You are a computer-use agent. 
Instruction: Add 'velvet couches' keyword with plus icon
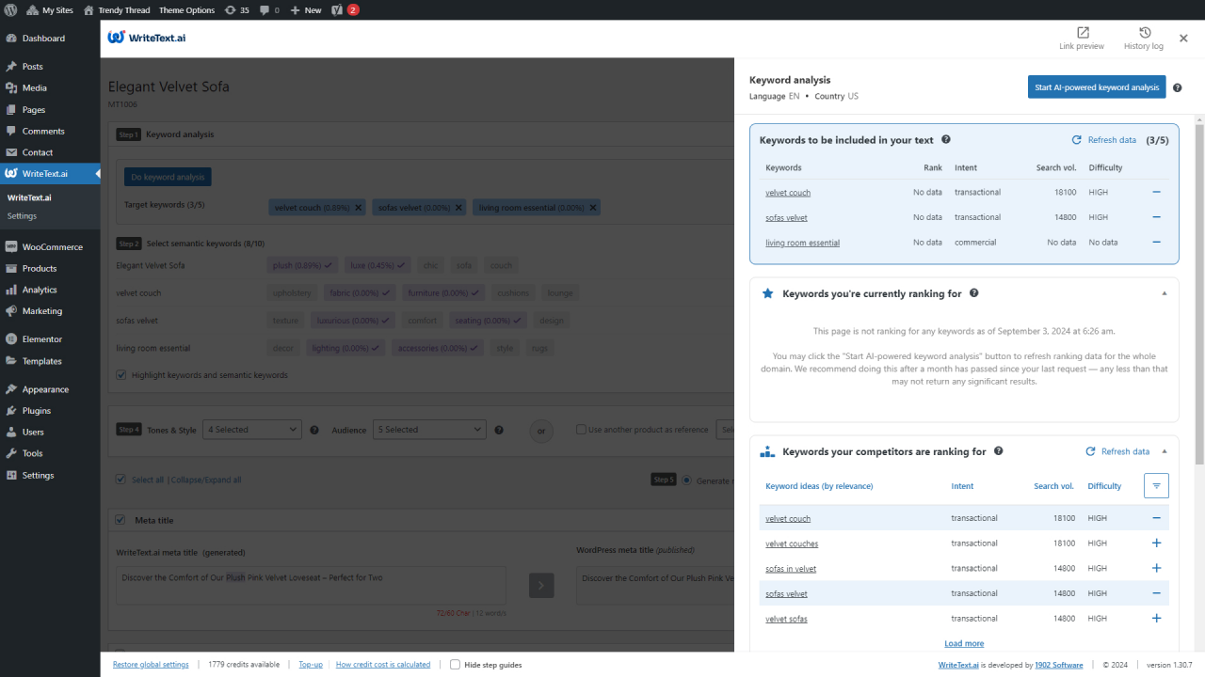pyautogui.click(x=1157, y=543)
